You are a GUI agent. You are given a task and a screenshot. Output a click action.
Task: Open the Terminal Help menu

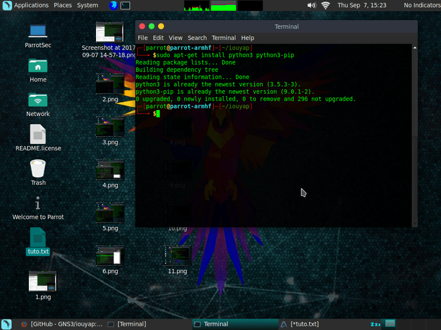point(248,38)
